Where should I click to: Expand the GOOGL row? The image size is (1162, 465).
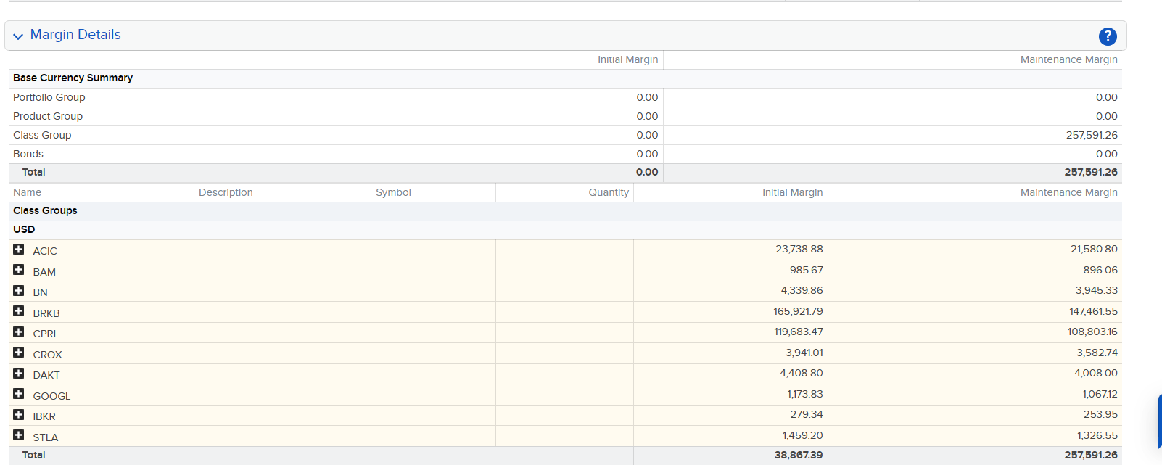coord(19,394)
